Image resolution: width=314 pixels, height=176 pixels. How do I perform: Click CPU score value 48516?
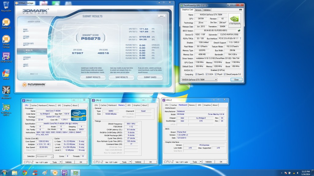[103, 53]
